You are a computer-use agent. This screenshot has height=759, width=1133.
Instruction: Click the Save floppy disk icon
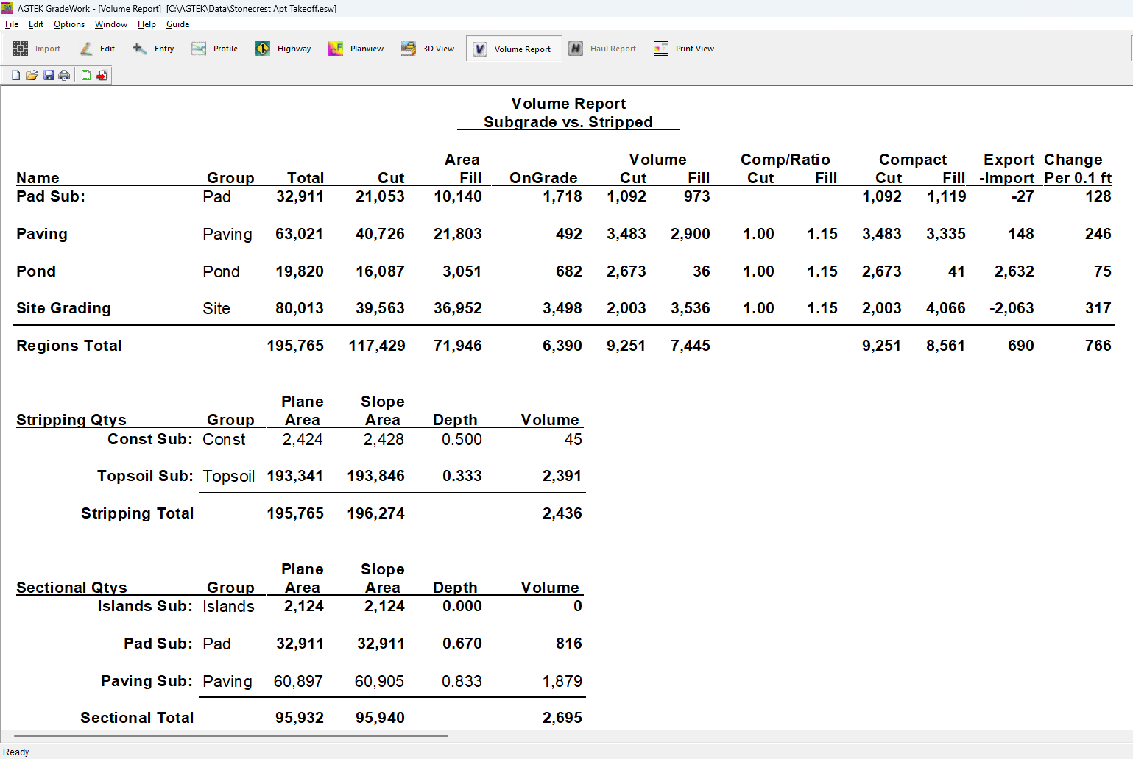(x=48, y=75)
